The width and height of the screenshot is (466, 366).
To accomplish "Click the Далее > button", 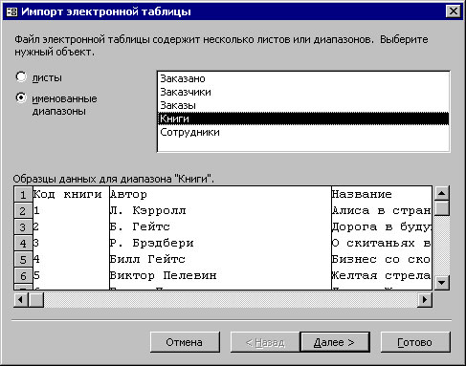I will click(x=335, y=342).
